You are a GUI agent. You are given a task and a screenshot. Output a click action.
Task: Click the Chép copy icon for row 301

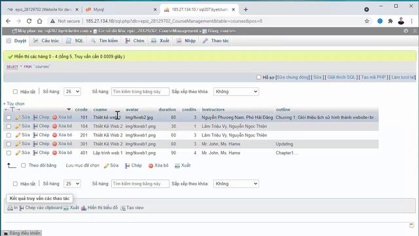tap(35, 144)
